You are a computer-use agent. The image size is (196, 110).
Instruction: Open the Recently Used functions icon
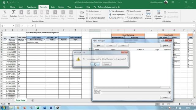(21, 15)
